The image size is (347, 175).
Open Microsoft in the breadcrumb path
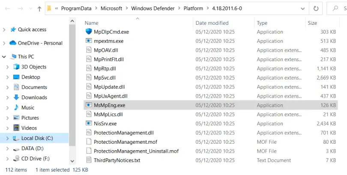pyautogui.click(x=111, y=9)
